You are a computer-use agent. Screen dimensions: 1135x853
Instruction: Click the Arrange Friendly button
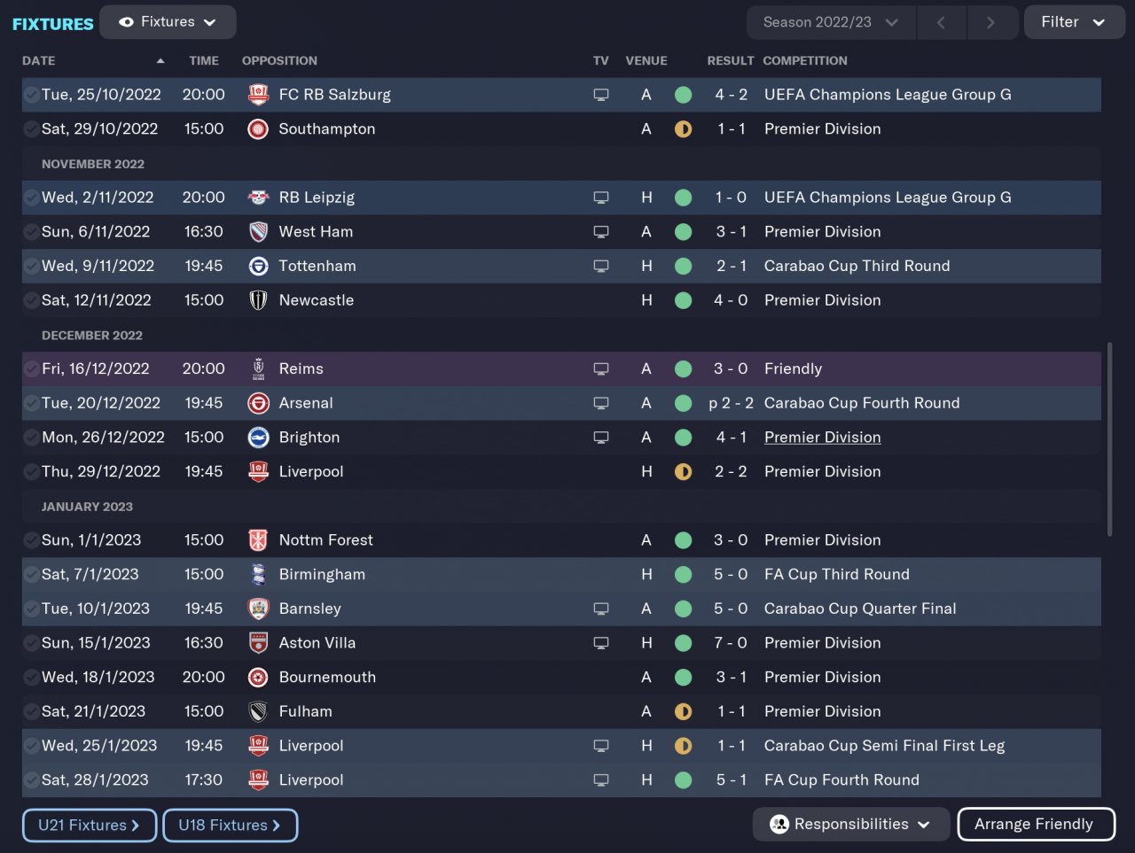pyautogui.click(x=1034, y=825)
